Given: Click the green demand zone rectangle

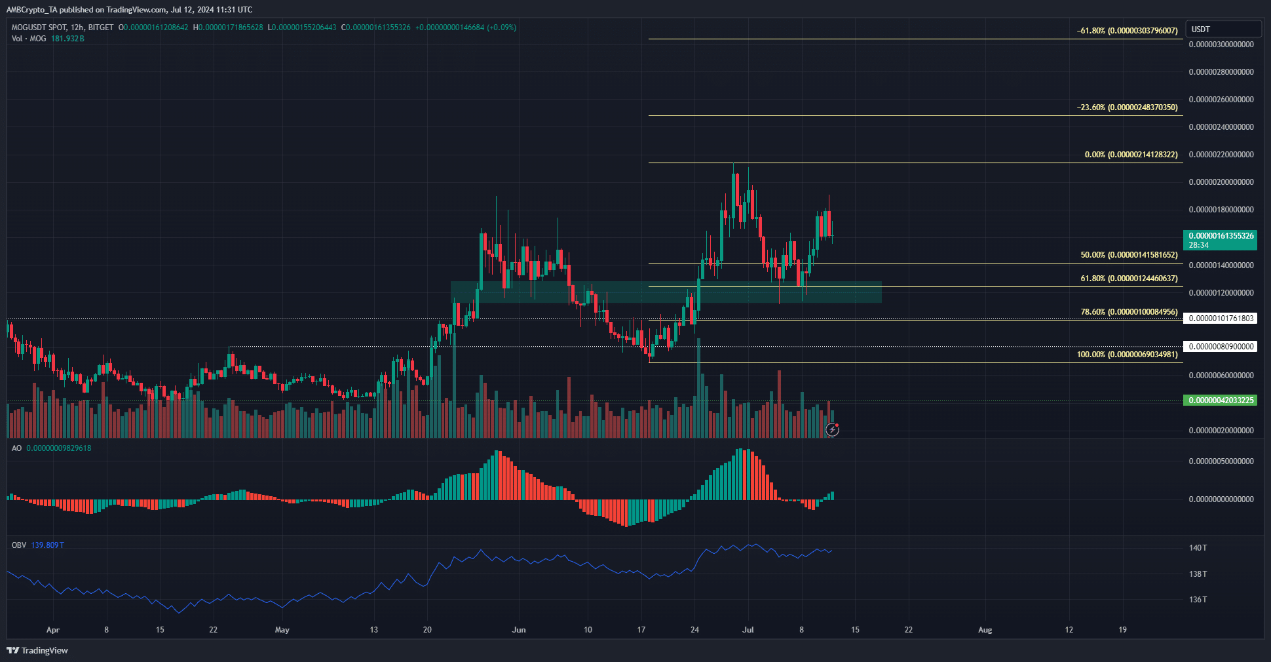Looking at the screenshot, I should click(x=666, y=292).
